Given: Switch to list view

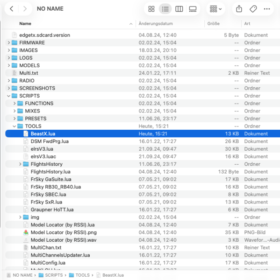Looking at the screenshot, I should click(165, 9).
